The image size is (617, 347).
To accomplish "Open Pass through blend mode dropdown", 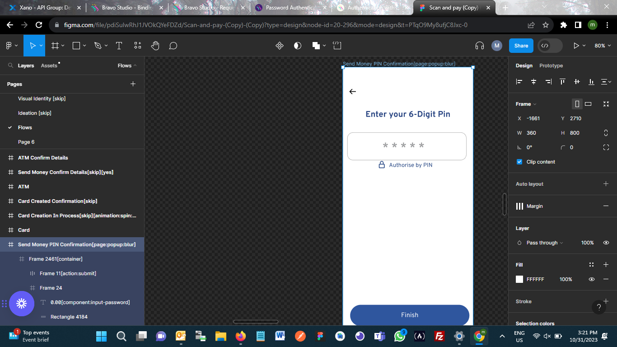I will [545, 243].
